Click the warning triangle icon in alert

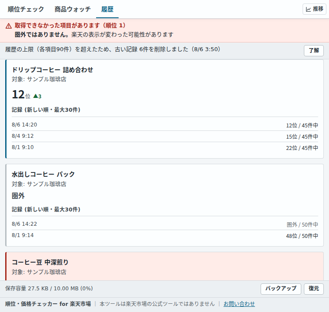coord(9,26)
